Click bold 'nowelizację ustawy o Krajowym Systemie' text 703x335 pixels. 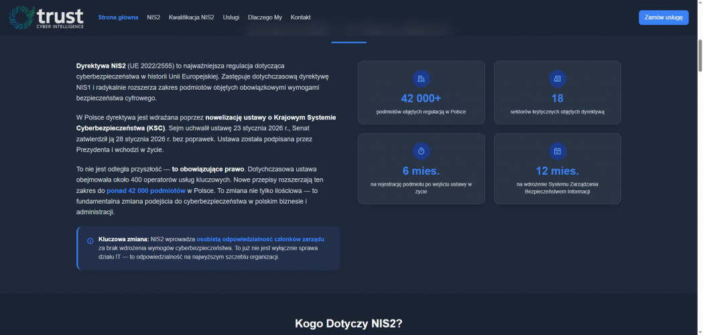271,117
